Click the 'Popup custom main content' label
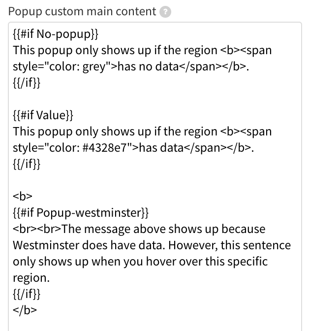Viewport: 309px width, 331px height. 82,11
